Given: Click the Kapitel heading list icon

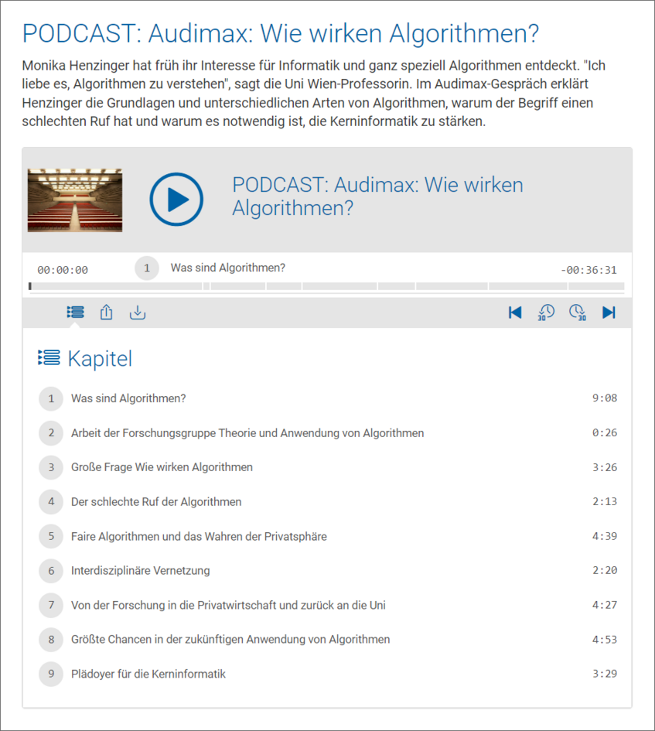Looking at the screenshot, I should 49,357.
